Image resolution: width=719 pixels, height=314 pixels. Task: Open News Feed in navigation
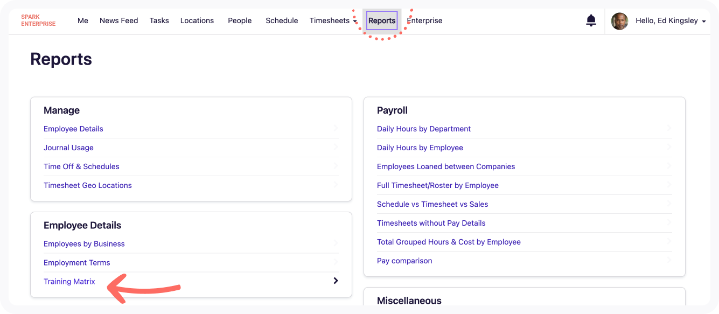(x=119, y=20)
